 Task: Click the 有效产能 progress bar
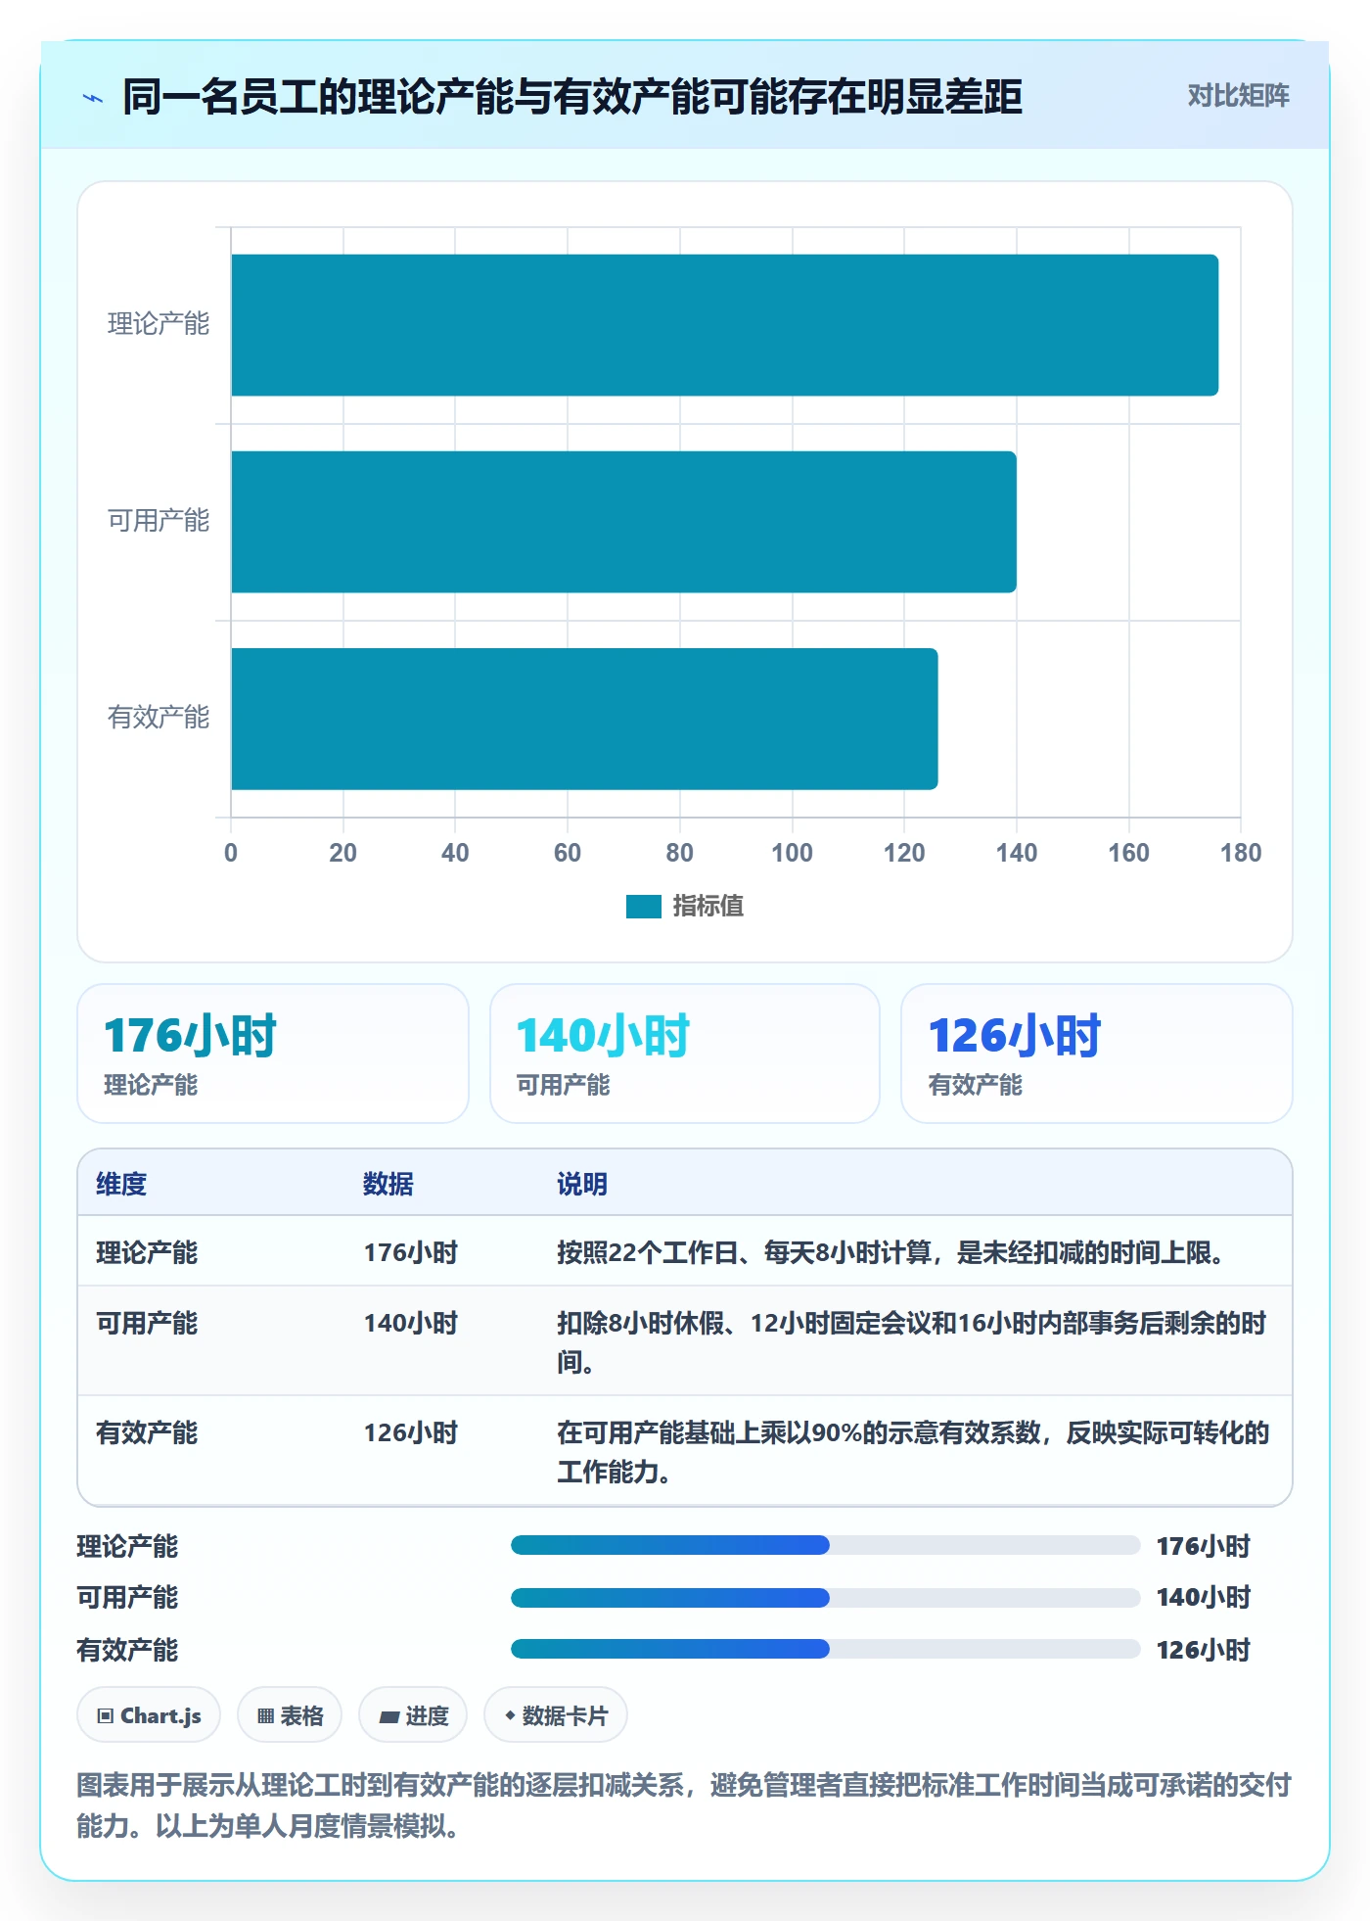pyautogui.click(x=825, y=1649)
